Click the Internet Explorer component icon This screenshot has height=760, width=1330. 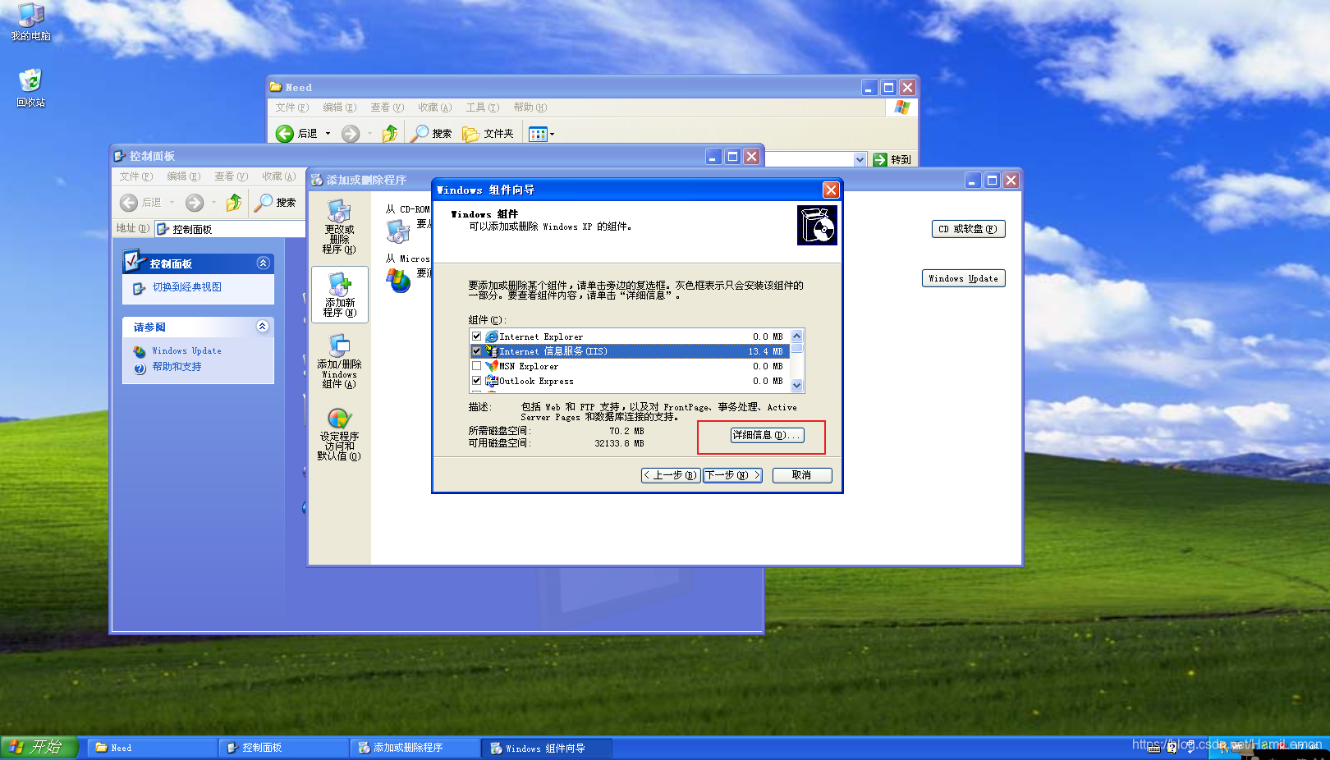coord(492,337)
